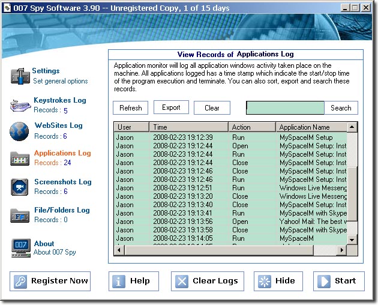The height and width of the screenshot is (305, 378).
Task: Click 'Set general options' text
Action: pos(61,81)
